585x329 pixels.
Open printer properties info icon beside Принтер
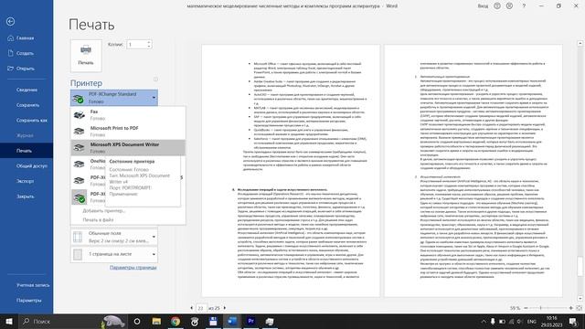pyautogui.click(x=155, y=80)
